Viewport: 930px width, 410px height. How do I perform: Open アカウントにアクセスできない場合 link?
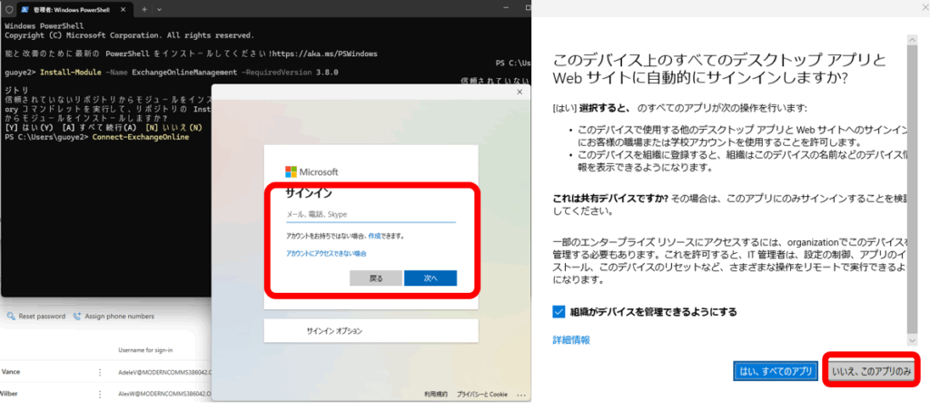click(x=326, y=254)
